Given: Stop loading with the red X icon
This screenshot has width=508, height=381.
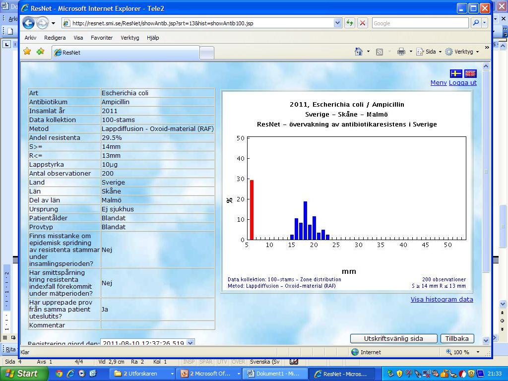Looking at the screenshot, I should (x=363, y=23).
